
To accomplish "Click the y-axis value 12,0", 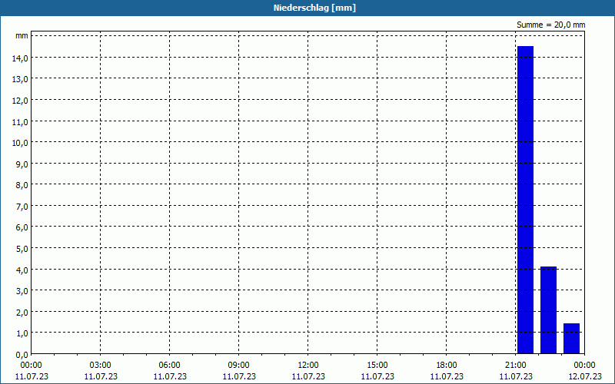I will click(x=20, y=101).
